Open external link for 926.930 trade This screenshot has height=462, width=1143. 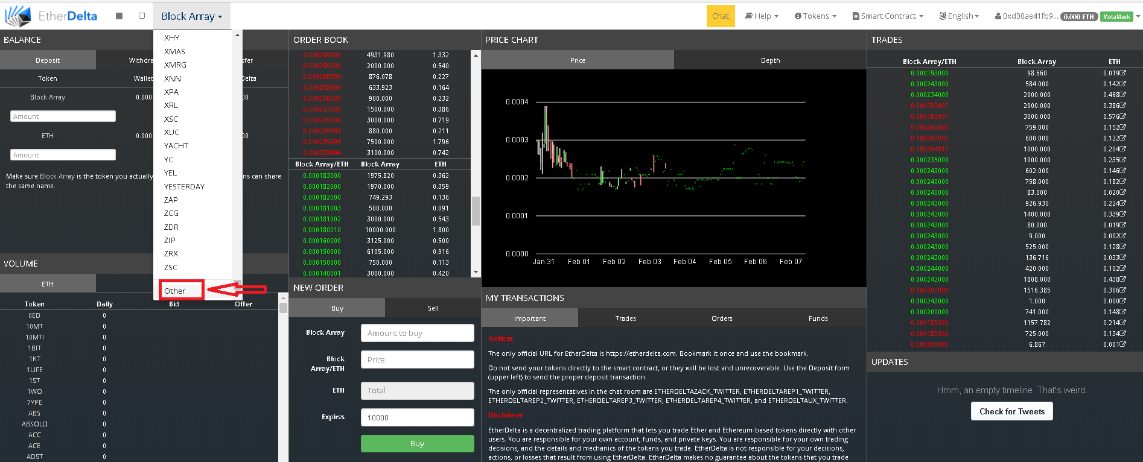1123,203
